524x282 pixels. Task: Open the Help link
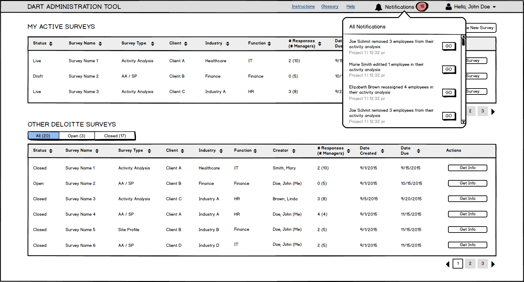pyautogui.click(x=351, y=7)
